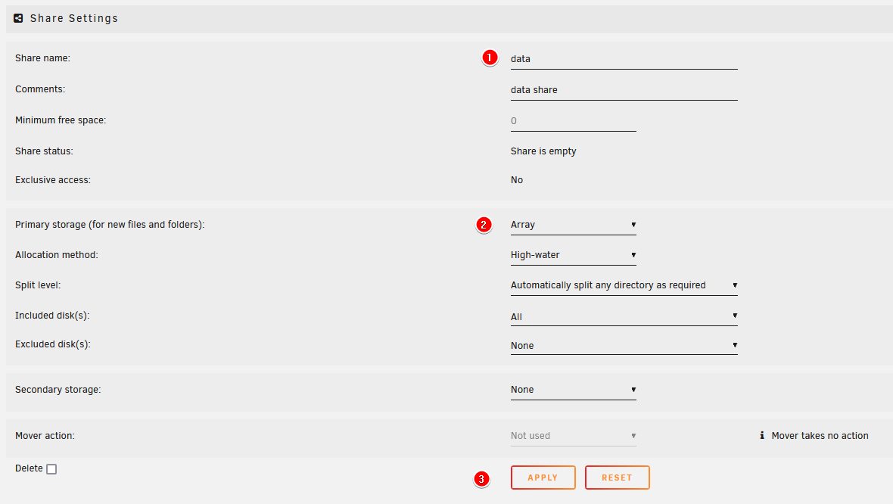The image size is (893, 504).
Task: Click the red number 3 marker
Action: pyautogui.click(x=481, y=478)
